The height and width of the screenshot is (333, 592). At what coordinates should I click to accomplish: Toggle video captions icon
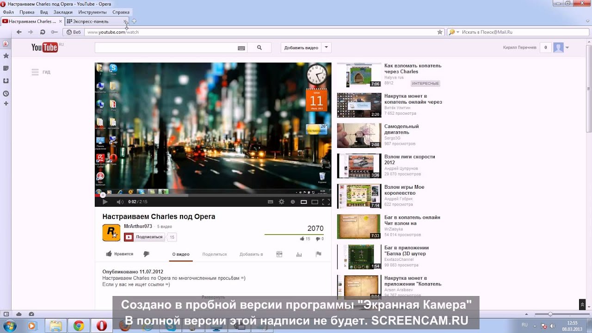pyautogui.click(x=271, y=202)
